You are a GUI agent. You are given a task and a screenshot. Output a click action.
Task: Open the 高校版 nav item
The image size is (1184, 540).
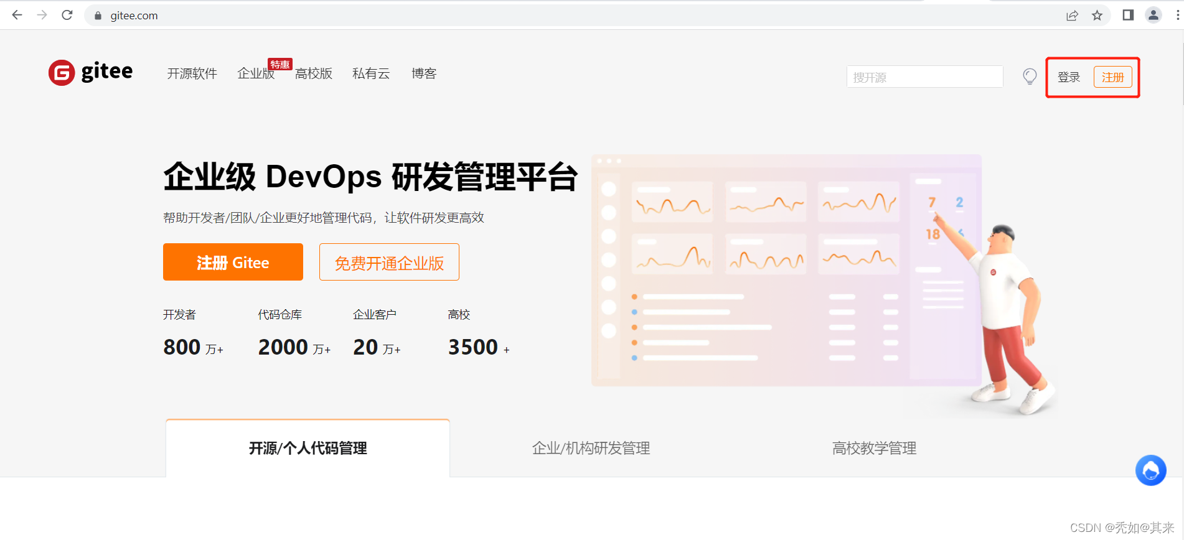click(x=314, y=73)
